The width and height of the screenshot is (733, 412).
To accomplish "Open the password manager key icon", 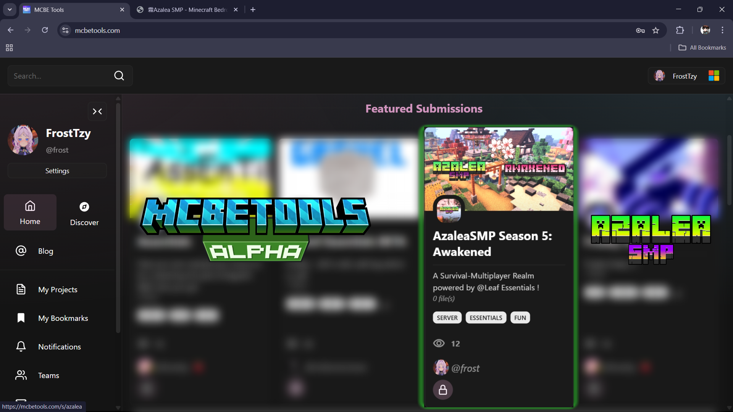I will pyautogui.click(x=641, y=31).
